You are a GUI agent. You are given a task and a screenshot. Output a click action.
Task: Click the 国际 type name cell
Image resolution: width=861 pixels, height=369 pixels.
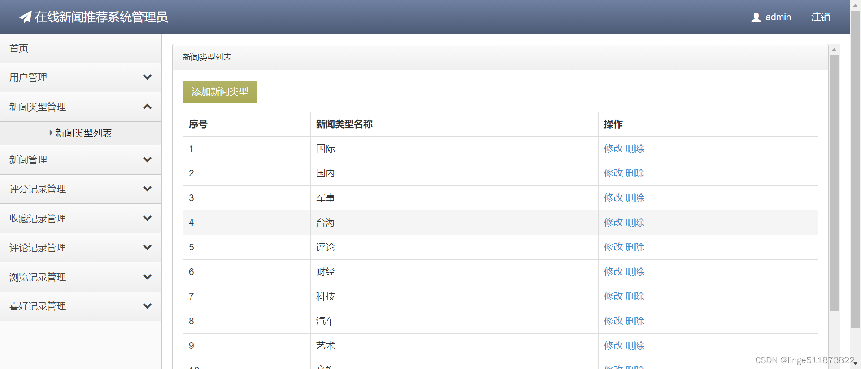(x=454, y=149)
